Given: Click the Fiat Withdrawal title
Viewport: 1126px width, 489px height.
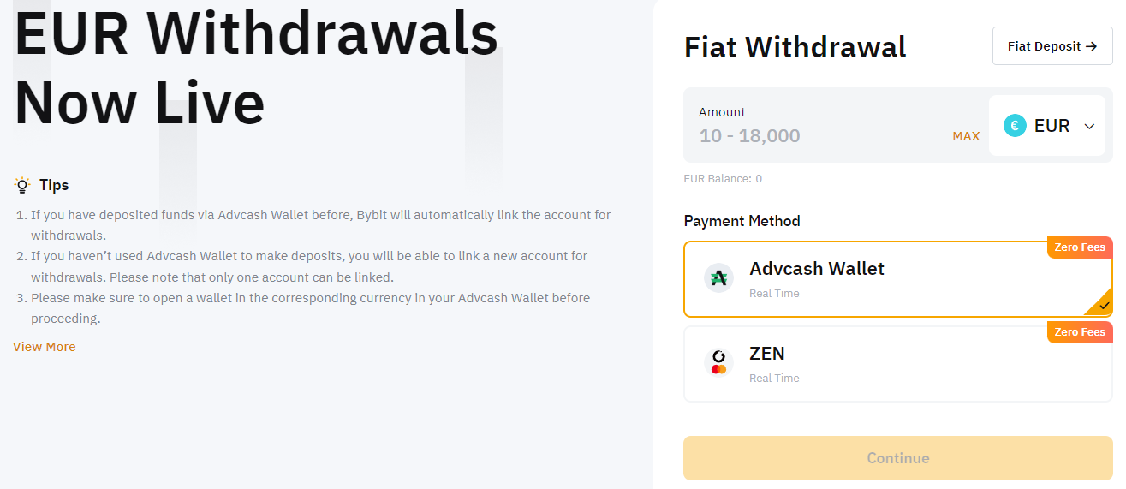Looking at the screenshot, I should 795,47.
